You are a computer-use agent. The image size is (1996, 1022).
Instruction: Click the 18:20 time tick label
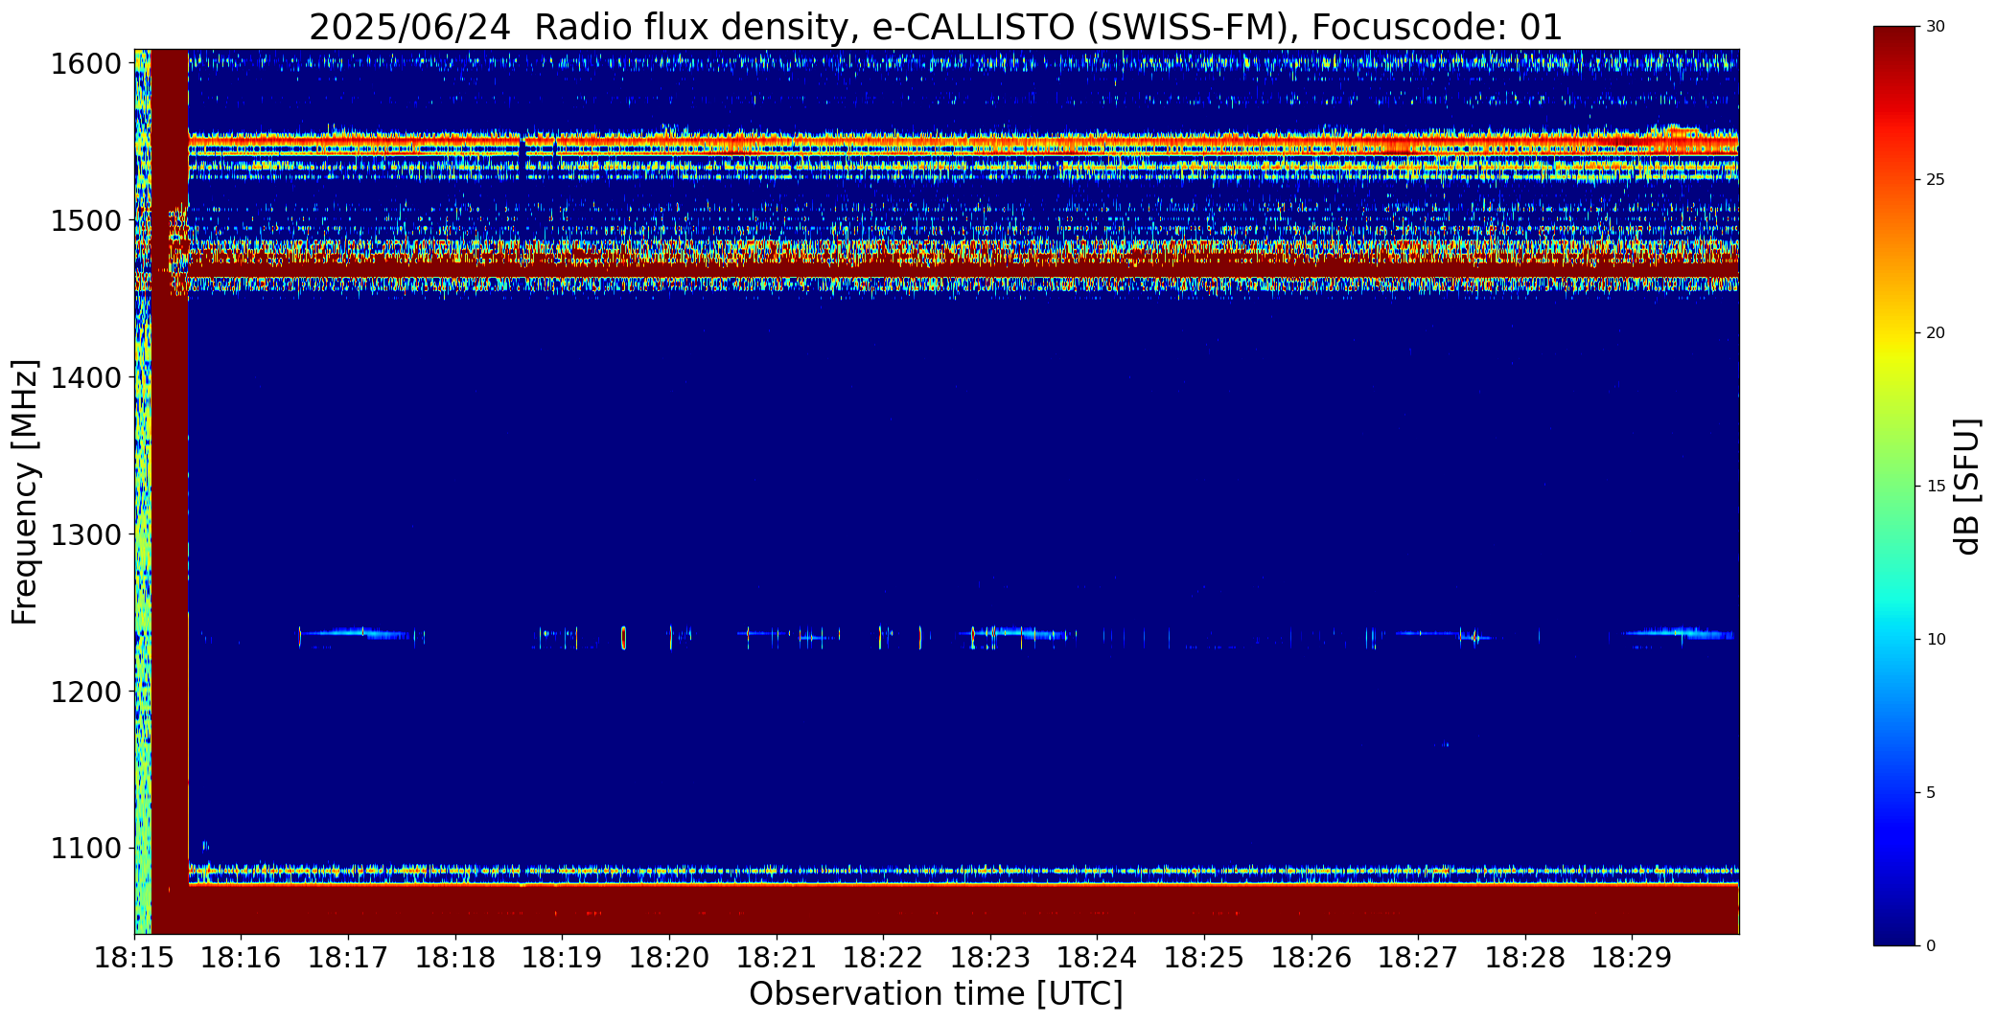pyautogui.click(x=669, y=958)
